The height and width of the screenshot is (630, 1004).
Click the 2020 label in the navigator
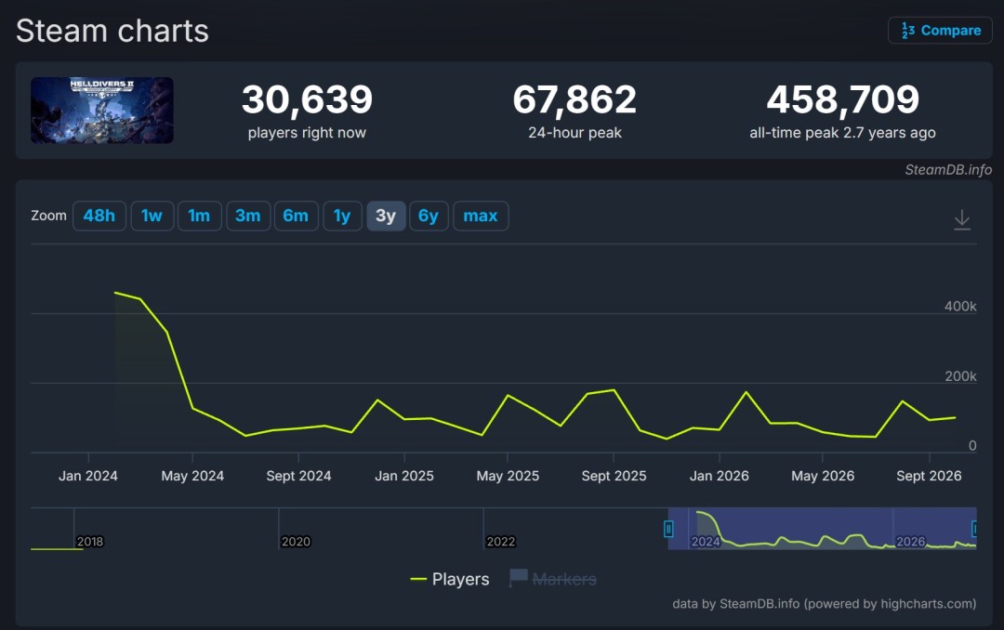click(x=296, y=542)
